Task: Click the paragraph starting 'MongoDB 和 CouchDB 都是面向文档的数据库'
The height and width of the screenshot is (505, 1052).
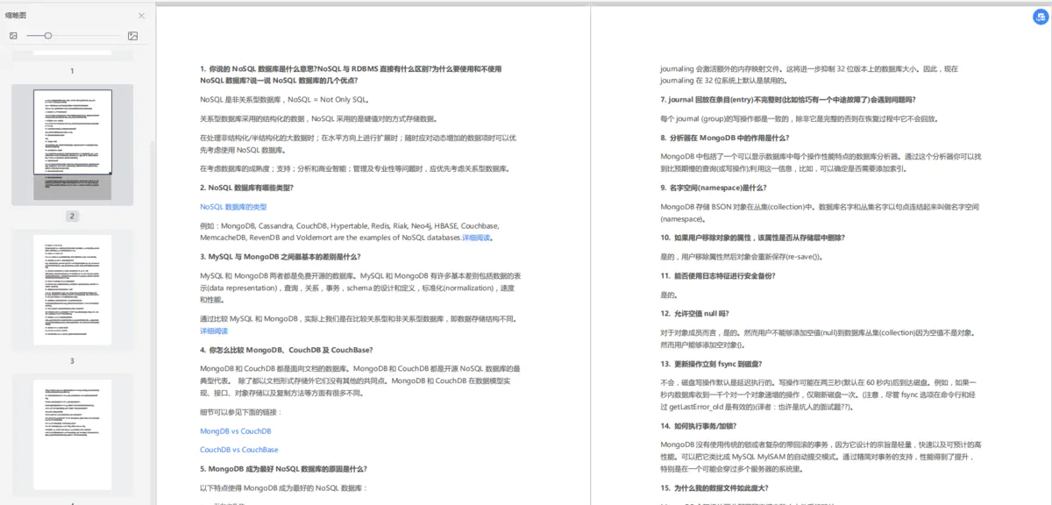Action: click(360, 381)
